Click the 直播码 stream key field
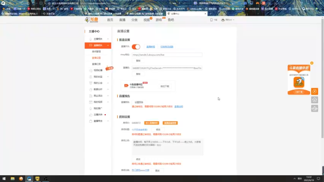 [167, 68]
